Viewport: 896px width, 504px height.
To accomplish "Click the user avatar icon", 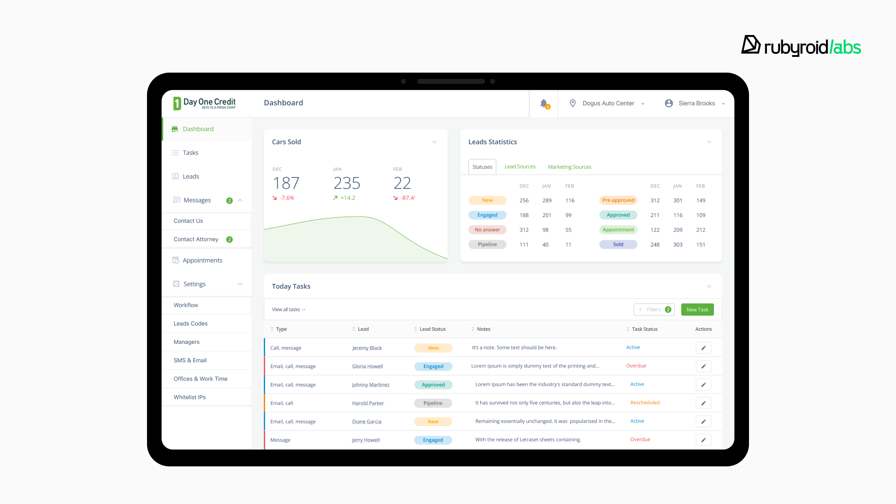I will [668, 103].
